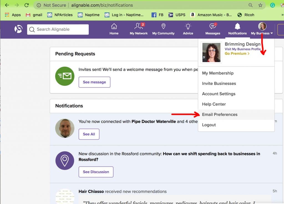
Task: Bookmark this page with the star icon
Action: (x=260, y=5)
